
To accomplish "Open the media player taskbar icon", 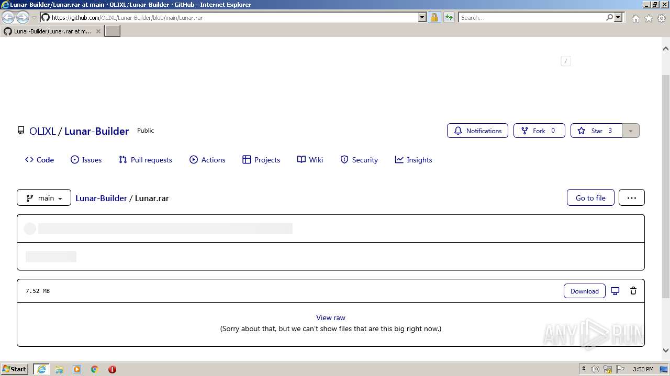I will coord(77,369).
